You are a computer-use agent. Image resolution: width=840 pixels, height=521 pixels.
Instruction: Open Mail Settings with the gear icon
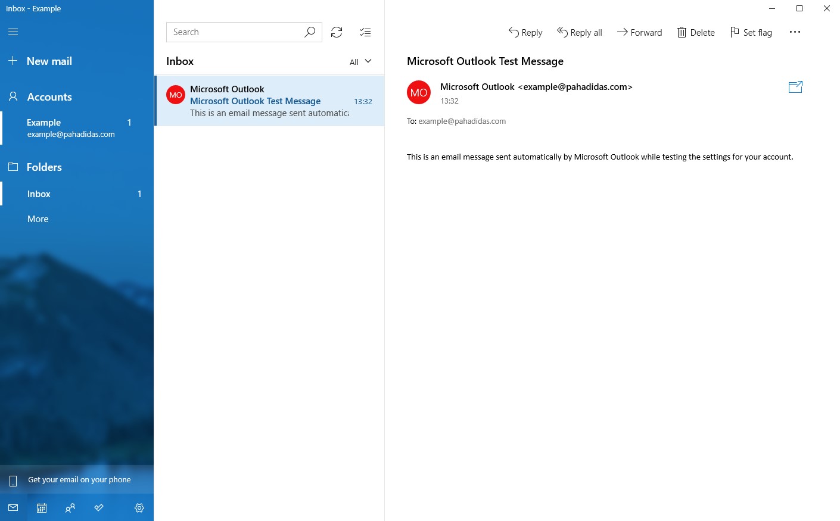(139, 507)
